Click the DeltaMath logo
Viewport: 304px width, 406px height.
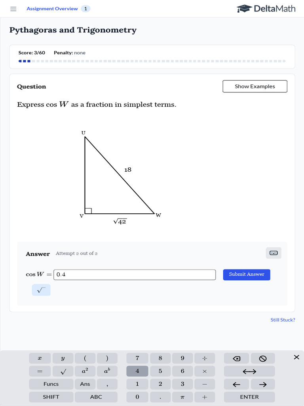point(266,8)
